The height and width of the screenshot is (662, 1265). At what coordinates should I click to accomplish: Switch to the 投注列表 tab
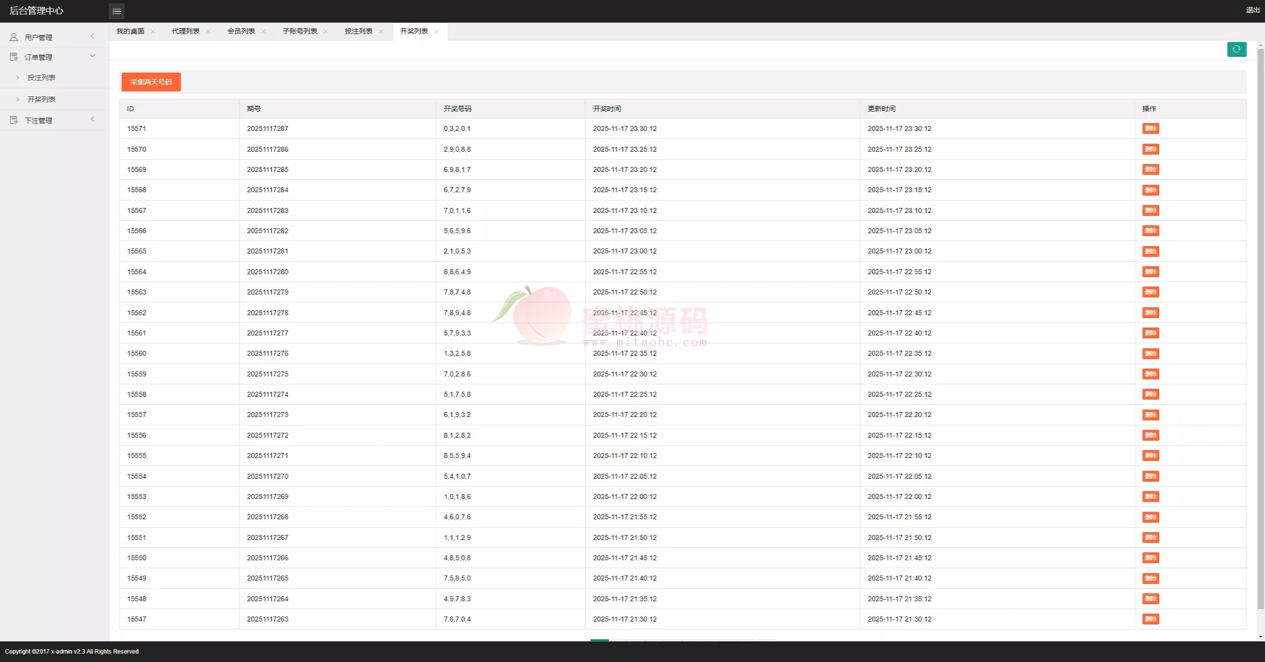click(358, 31)
